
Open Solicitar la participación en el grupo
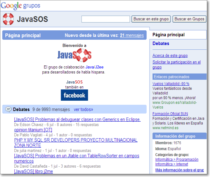pyautogui.click(x=176, y=64)
